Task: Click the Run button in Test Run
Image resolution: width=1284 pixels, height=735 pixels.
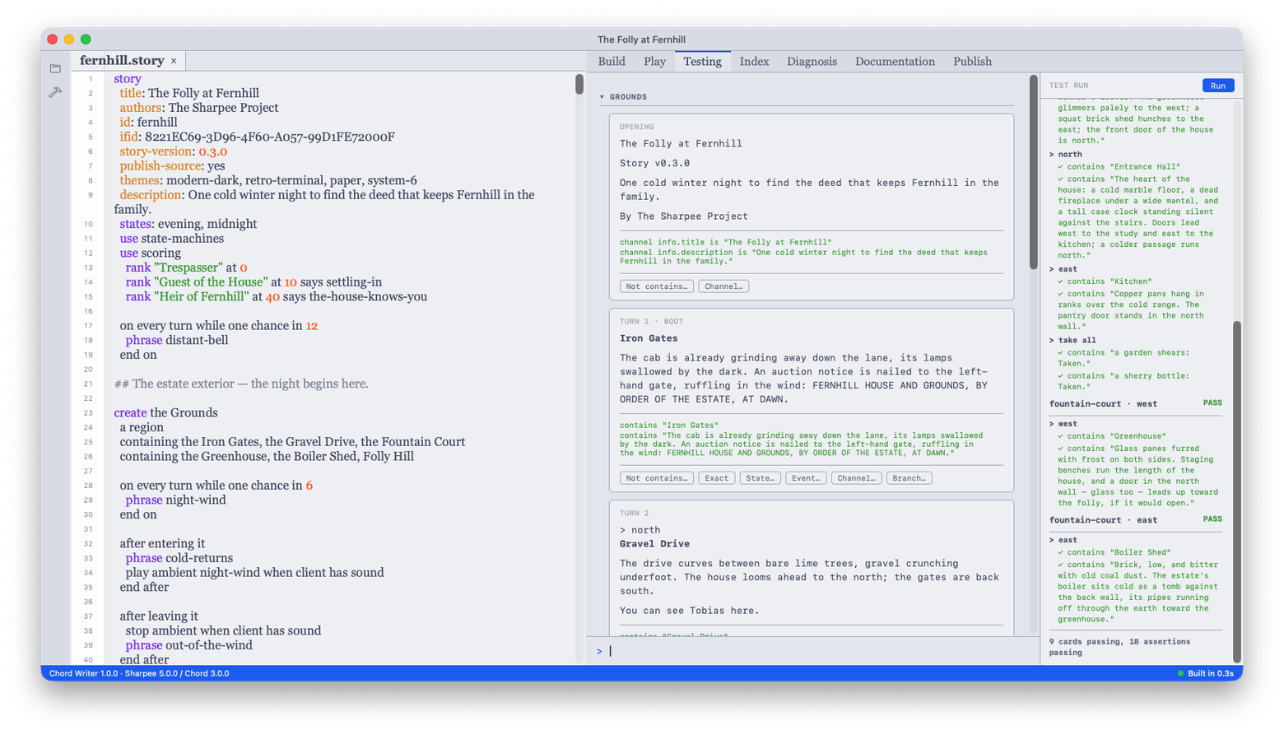Action: 1218,86
